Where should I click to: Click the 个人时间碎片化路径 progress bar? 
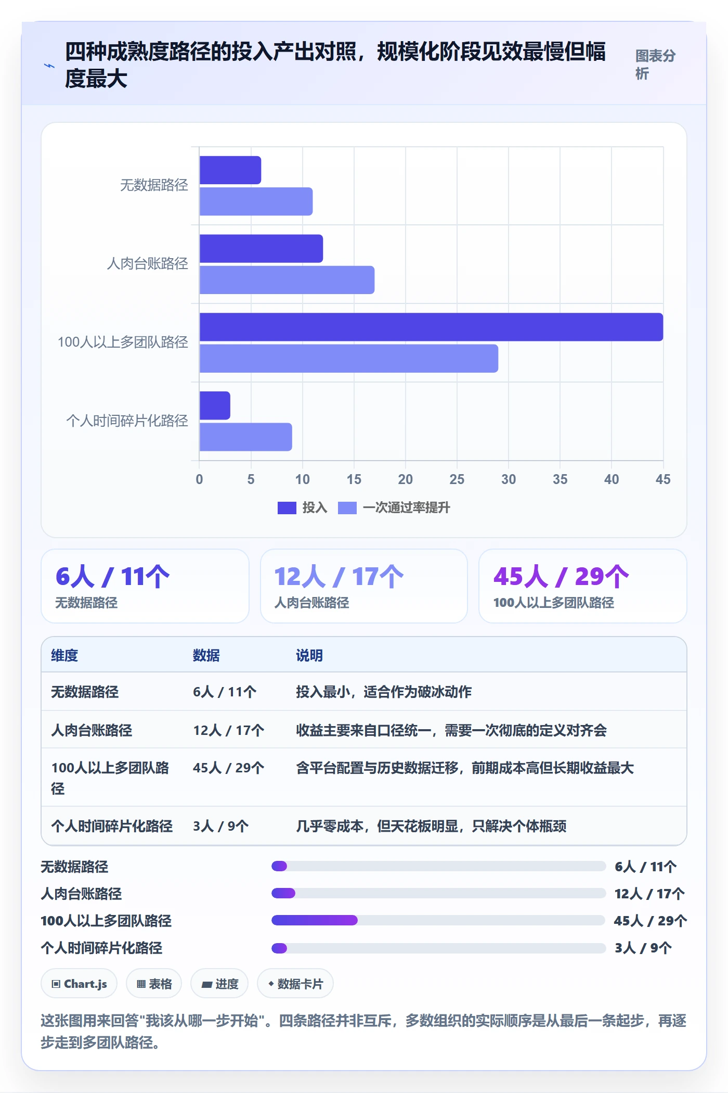[438, 948]
